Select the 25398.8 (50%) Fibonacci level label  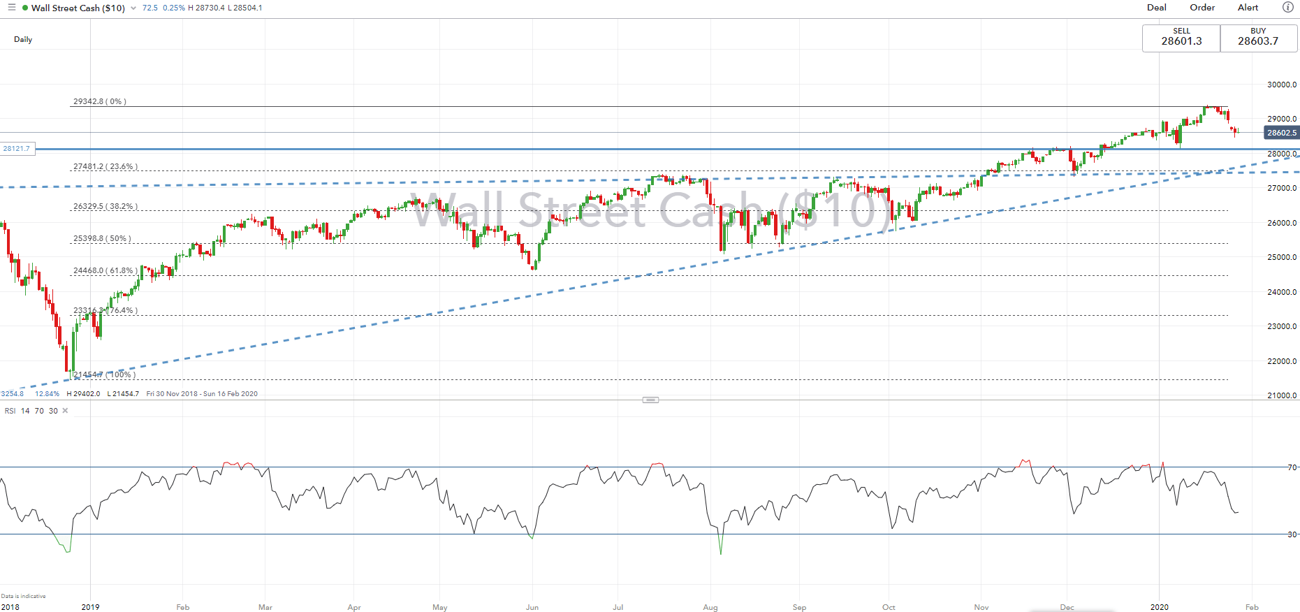coord(102,239)
